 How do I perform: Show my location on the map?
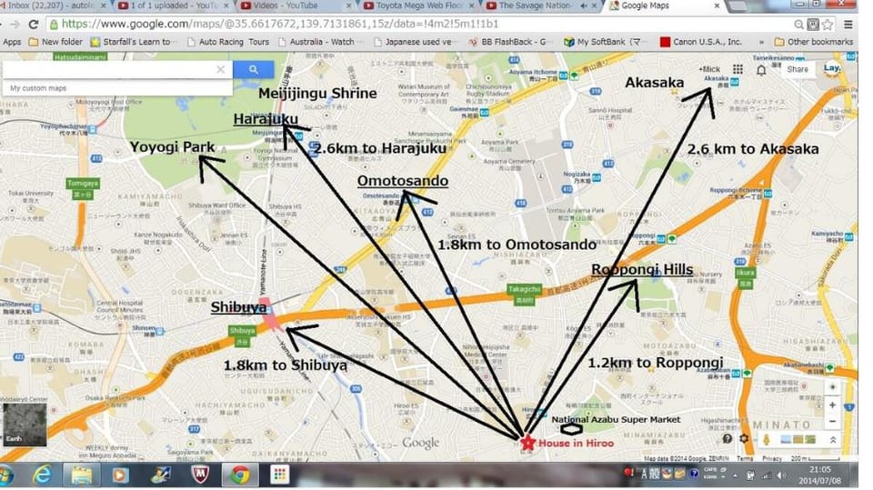click(832, 387)
